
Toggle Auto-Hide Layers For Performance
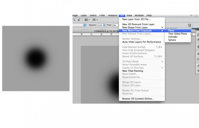pos(142,42)
